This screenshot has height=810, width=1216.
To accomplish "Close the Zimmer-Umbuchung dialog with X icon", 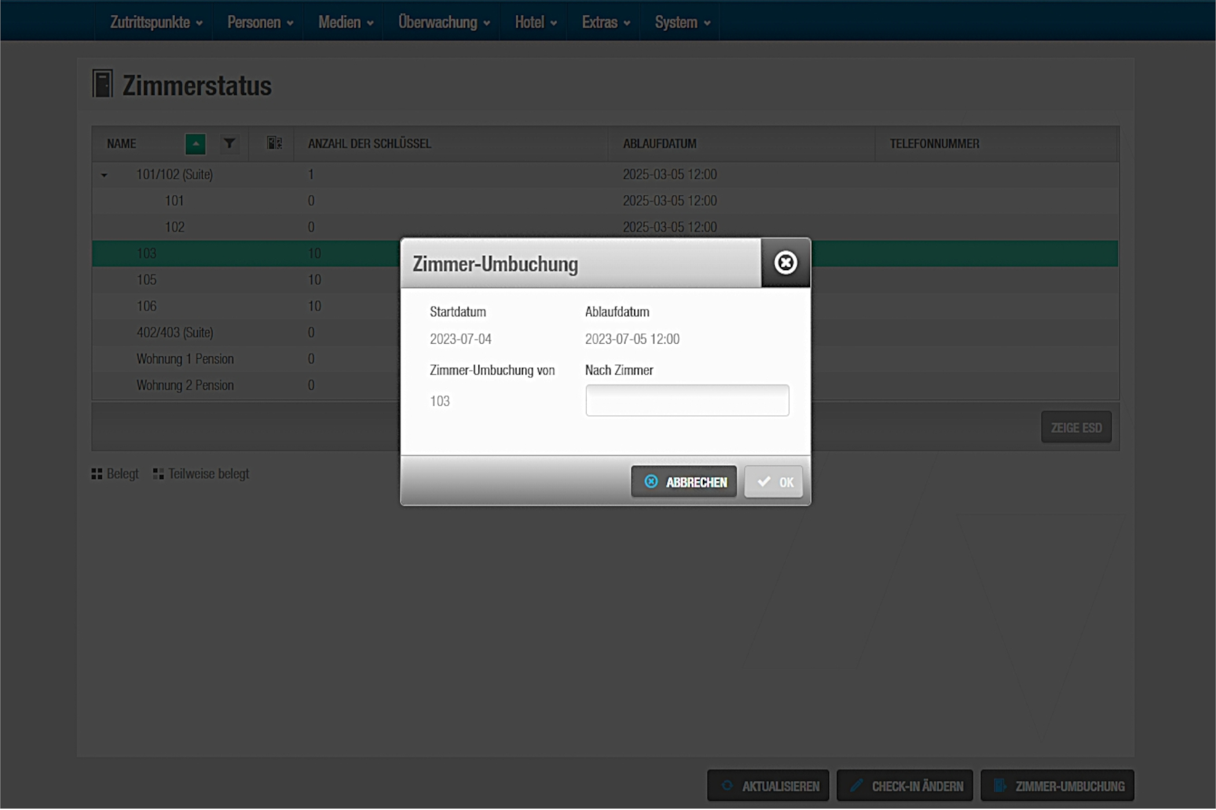I will (785, 263).
